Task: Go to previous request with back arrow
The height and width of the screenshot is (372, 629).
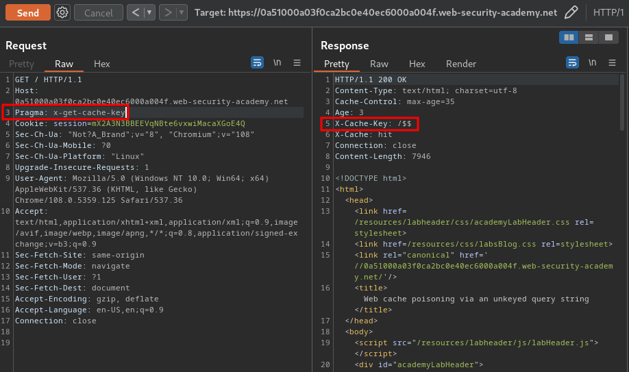Action: tap(136, 13)
